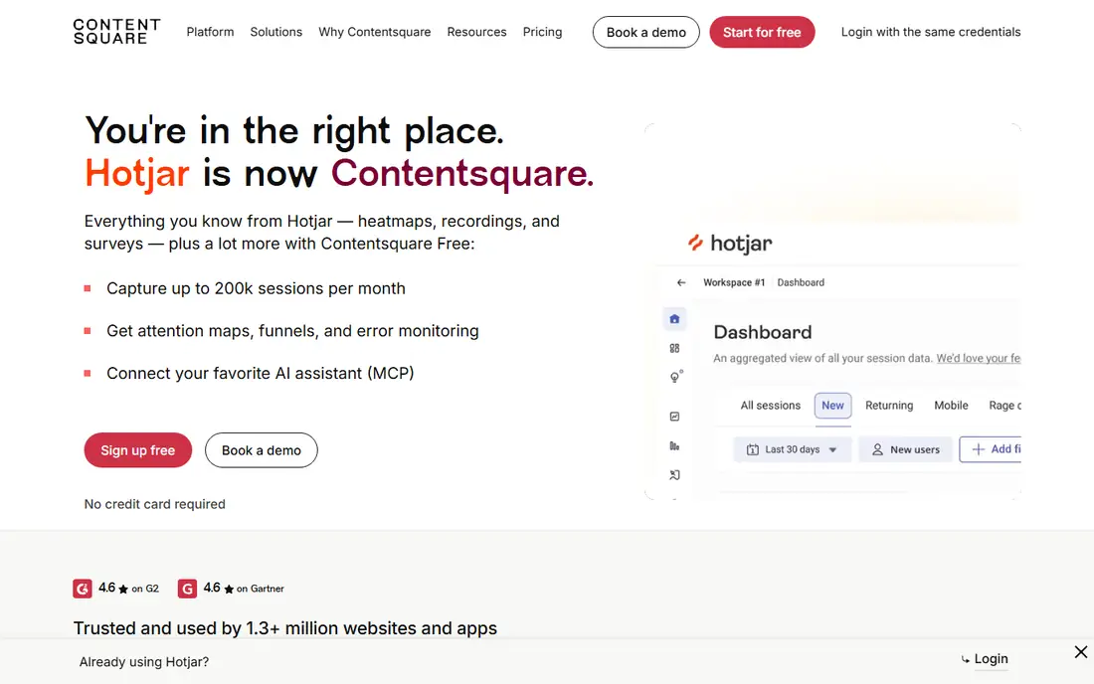Click the No credit card required text
The image size is (1094, 684).
coord(155,504)
